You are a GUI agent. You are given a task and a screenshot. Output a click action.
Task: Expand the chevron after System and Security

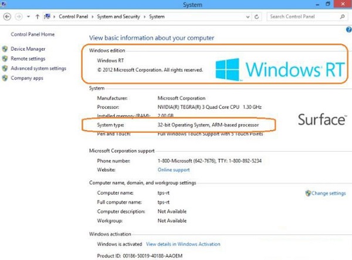pyautogui.click(x=144, y=16)
